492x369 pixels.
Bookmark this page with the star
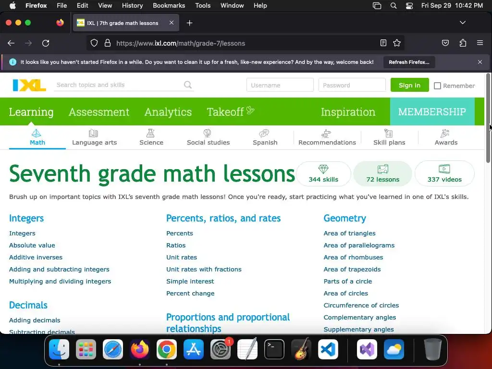coord(396,43)
